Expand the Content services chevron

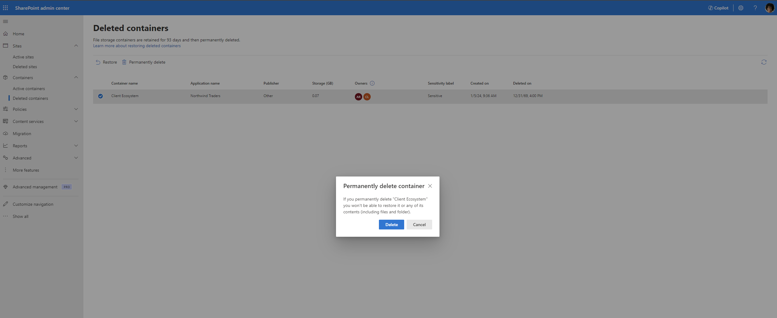pos(76,121)
